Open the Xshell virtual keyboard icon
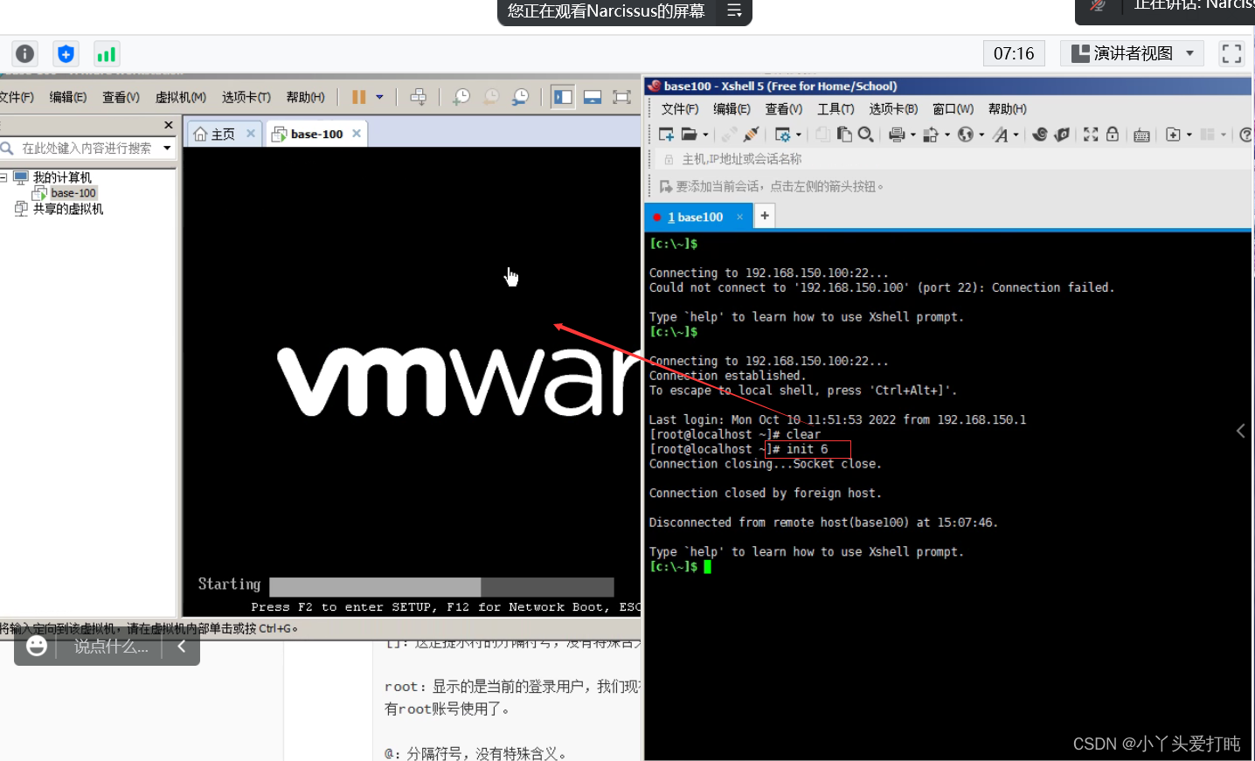Viewport: 1255px width, 761px height. click(1141, 135)
